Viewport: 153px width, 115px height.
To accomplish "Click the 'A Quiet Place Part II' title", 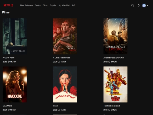I will pos(62,58).
